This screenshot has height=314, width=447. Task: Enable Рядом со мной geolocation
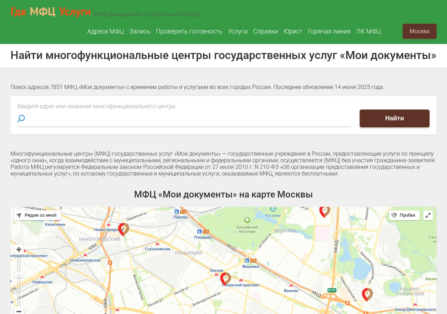click(x=38, y=215)
